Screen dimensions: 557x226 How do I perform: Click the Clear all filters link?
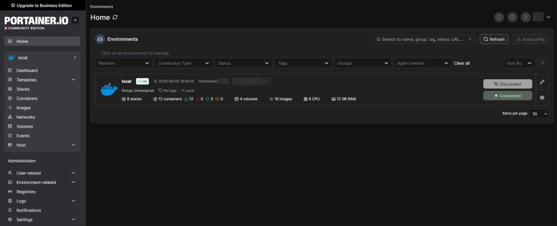[x=462, y=63]
